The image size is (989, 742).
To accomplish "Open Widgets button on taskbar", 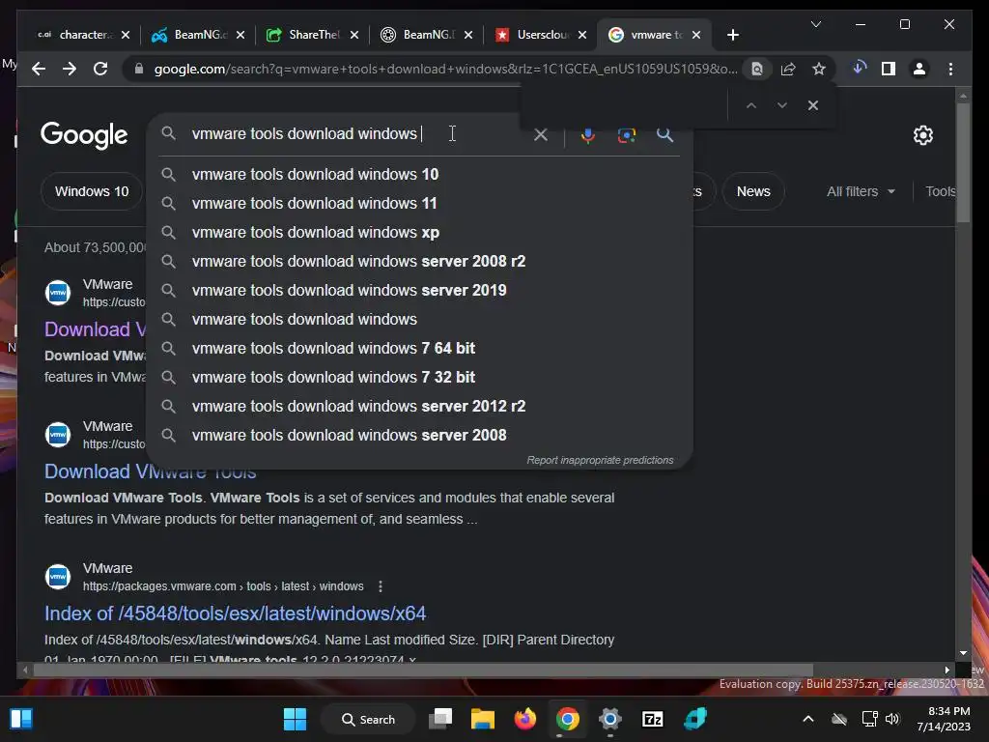I will pos(21,719).
